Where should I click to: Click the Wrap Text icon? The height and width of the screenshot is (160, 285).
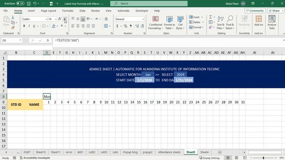pos(106,19)
